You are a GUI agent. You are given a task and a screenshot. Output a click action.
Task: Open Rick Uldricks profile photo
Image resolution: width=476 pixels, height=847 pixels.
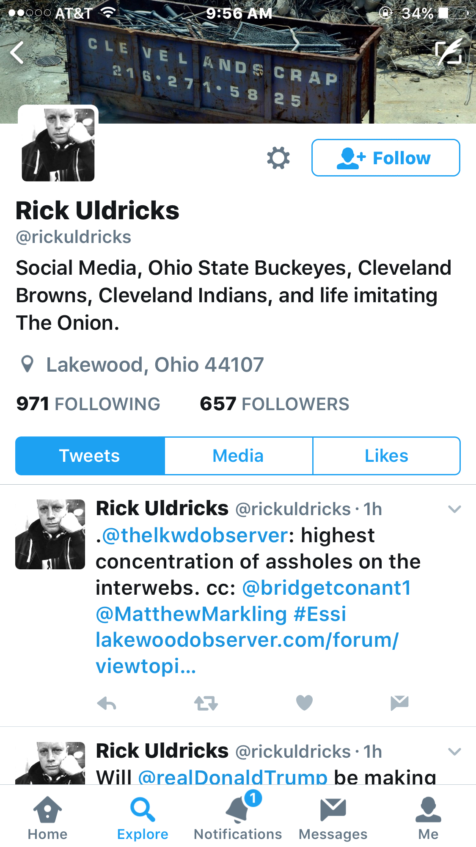pos(58,145)
